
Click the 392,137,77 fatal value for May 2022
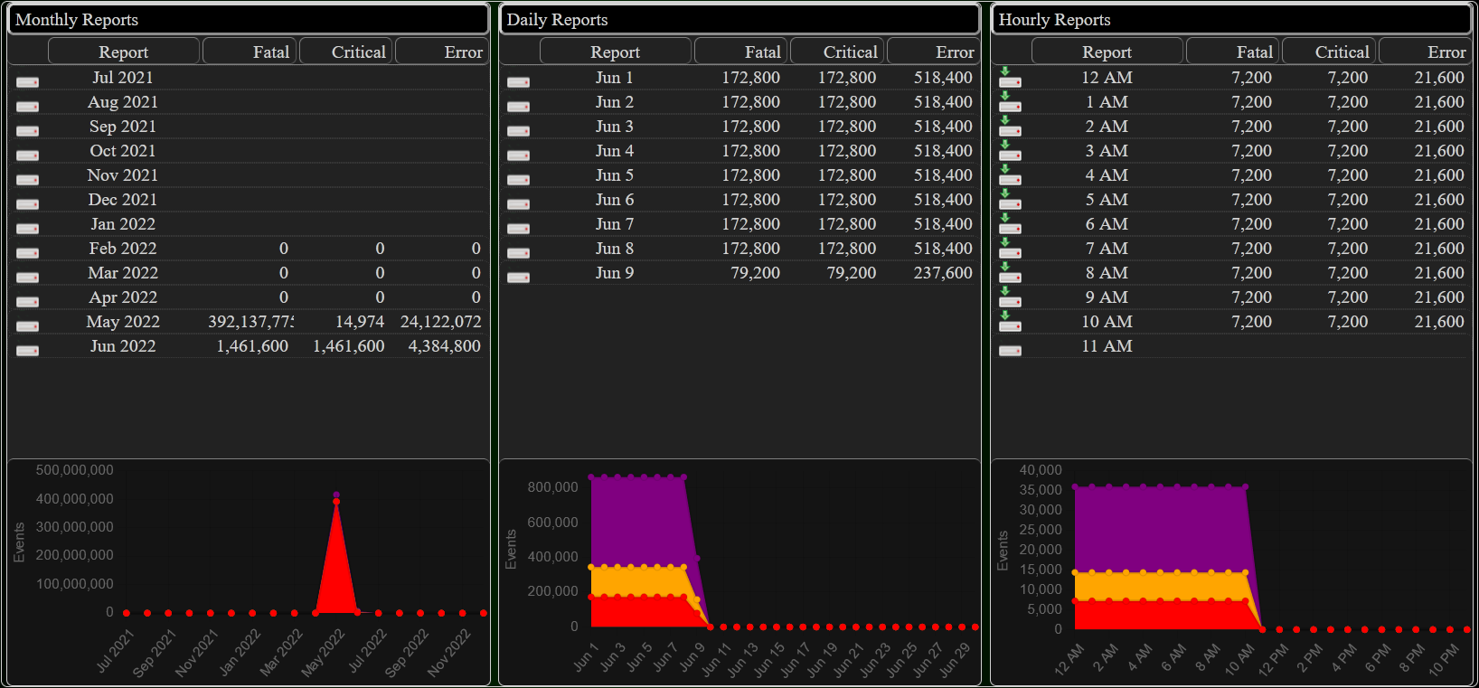(x=250, y=322)
